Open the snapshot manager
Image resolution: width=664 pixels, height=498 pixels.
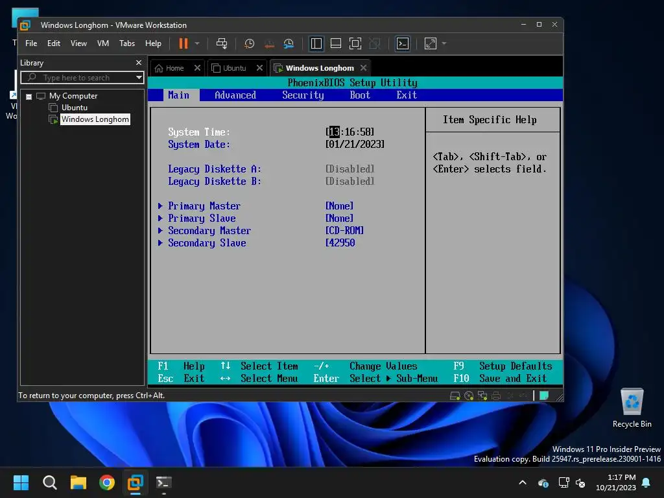pyautogui.click(x=289, y=43)
